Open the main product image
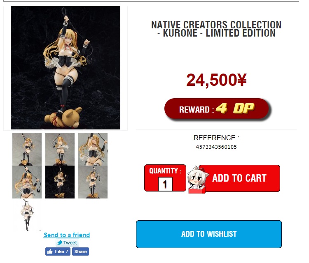This screenshot has height=263, width=309. [66, 68]
